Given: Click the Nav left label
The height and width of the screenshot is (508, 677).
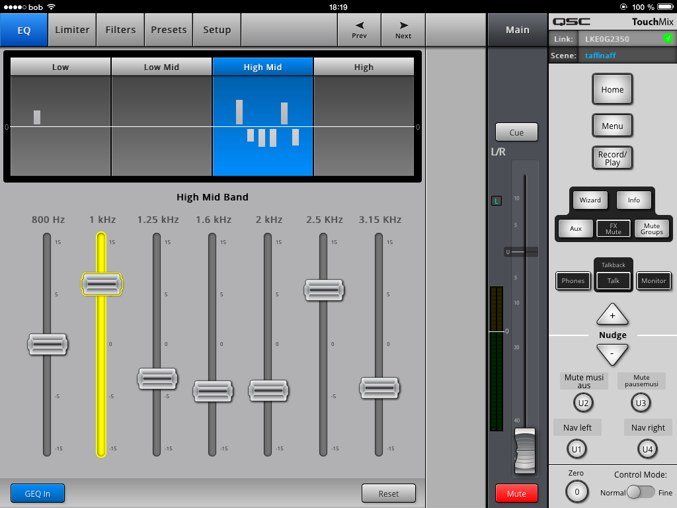Looking at the screenshot, I should 577,428.
